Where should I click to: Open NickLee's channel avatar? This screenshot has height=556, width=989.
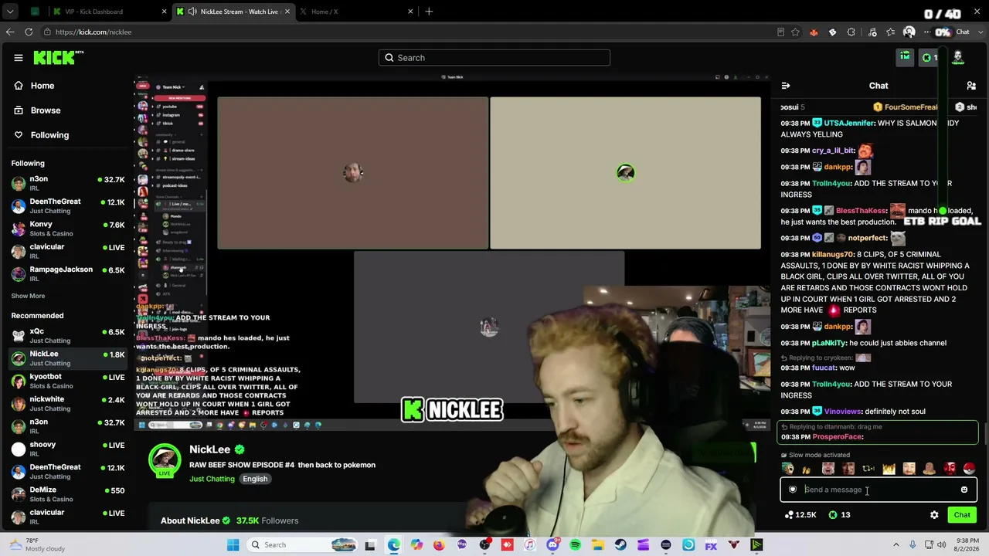coord(165,459)
